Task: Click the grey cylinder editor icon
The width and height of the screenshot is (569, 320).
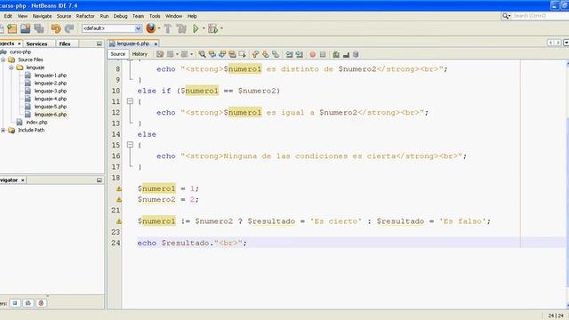Action: 356,54
